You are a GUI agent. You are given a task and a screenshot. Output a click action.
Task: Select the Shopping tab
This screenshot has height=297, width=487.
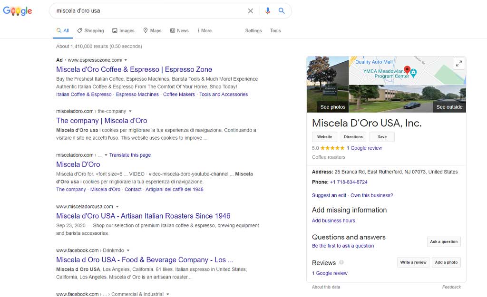90,30
